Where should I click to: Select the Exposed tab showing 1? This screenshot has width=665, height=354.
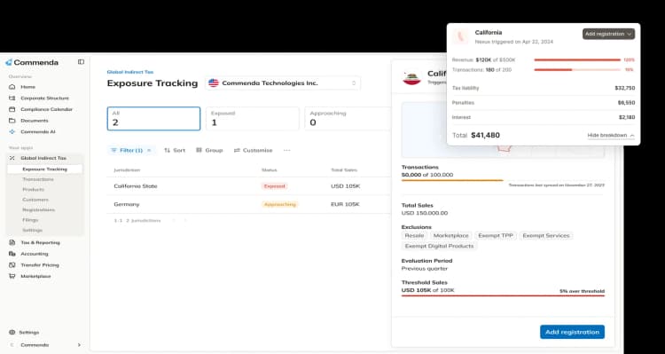pyautogui.click(x=253, y=118)
